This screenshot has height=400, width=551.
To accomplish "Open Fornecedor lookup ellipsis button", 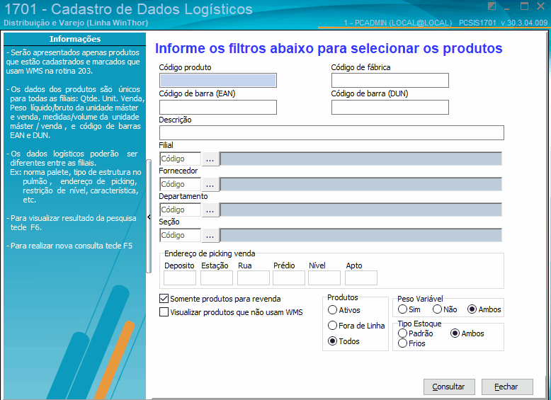I will point(210,184).
